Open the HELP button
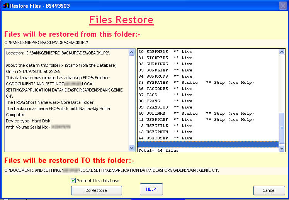The image size is (289, 200). 151,189
